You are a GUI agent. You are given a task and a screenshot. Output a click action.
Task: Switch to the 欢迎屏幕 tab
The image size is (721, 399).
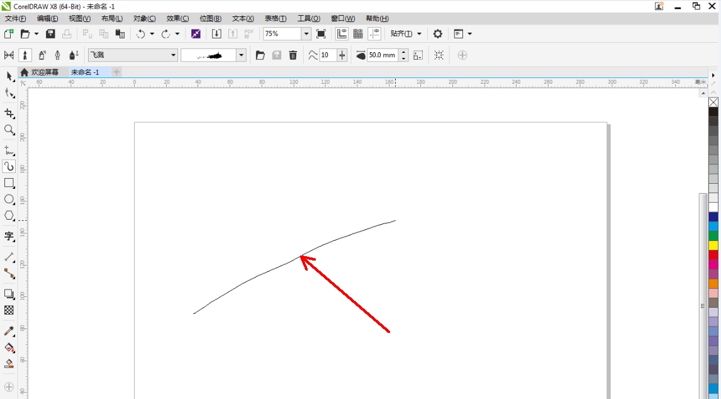pyautogui.click(x=44, y=72)
